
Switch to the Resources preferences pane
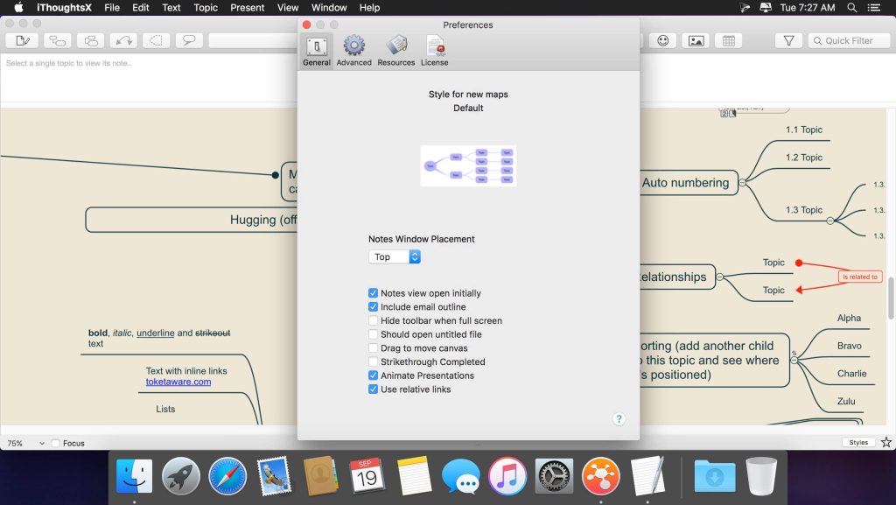[x=395, y=51]
